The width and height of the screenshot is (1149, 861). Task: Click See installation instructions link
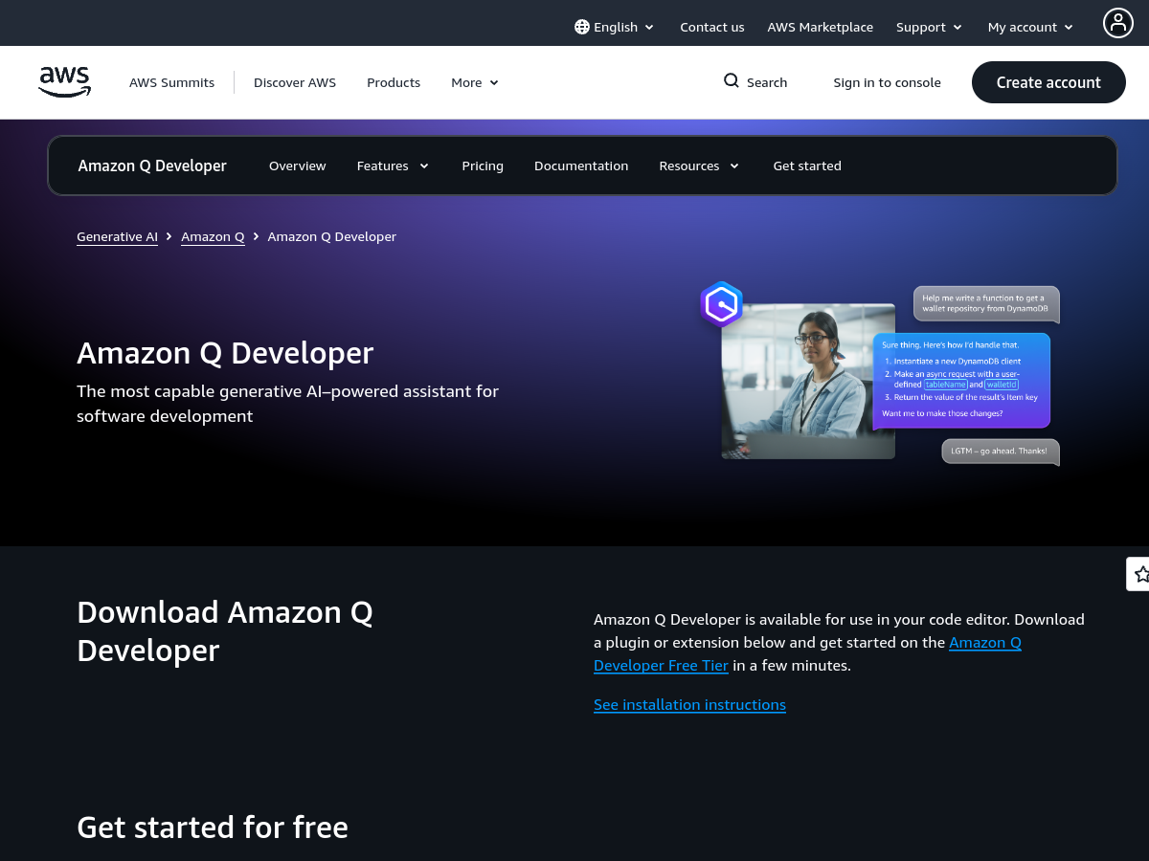pos(689,704)
